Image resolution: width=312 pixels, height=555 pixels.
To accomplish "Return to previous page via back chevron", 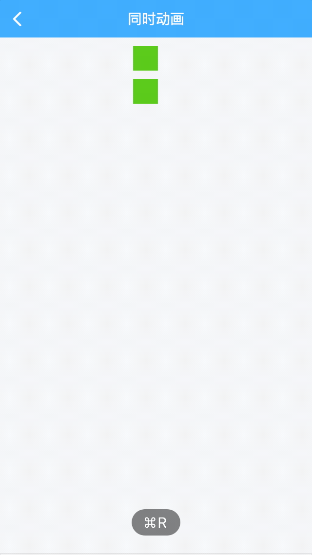I will point(18,19).
